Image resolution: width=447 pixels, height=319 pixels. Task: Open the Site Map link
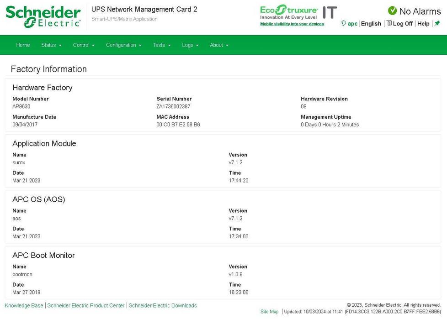[x=269, y=312]
